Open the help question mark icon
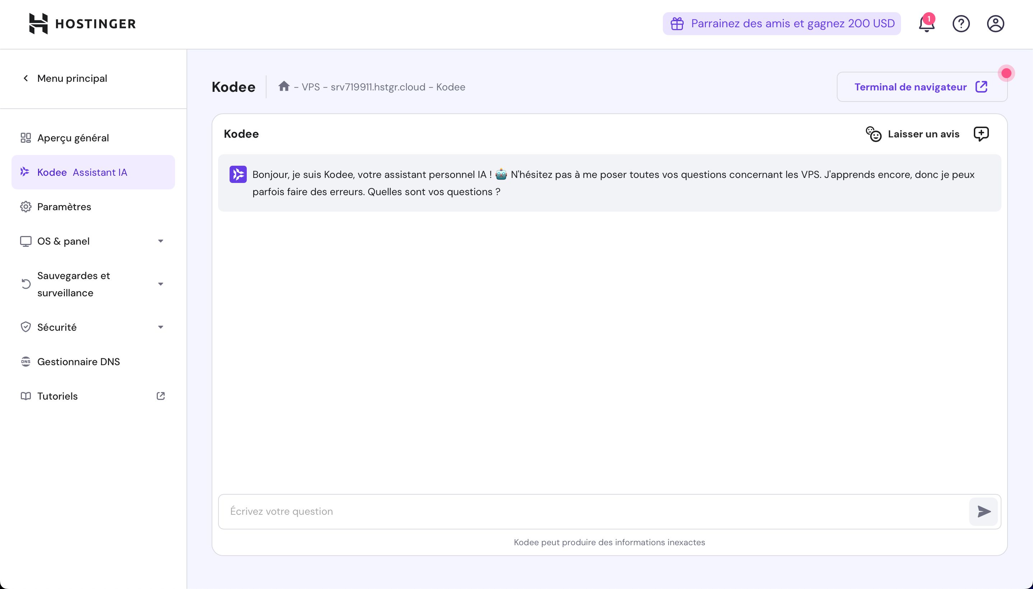Screen dimensions: 1033x589 coord(961,23)
